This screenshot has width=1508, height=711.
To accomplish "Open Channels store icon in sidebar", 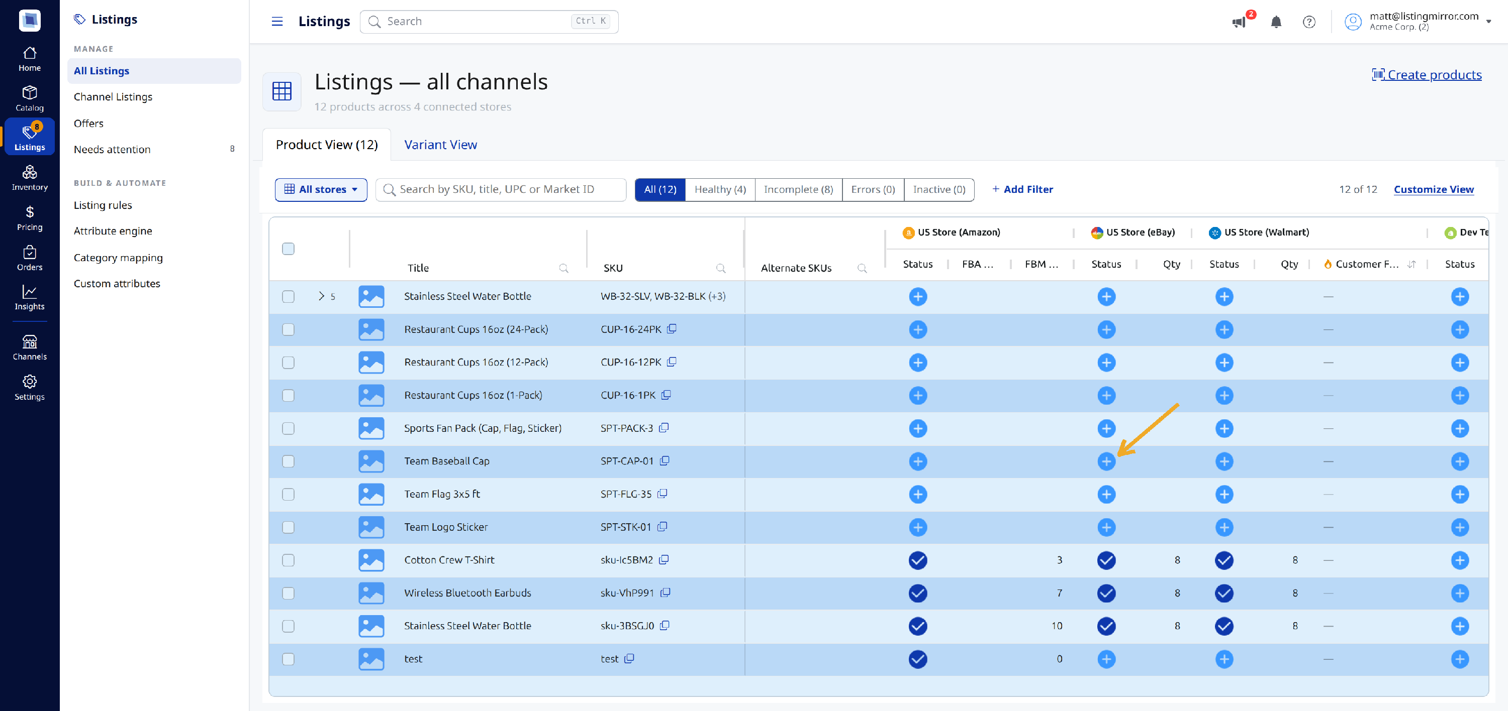I will pos(29,347).
